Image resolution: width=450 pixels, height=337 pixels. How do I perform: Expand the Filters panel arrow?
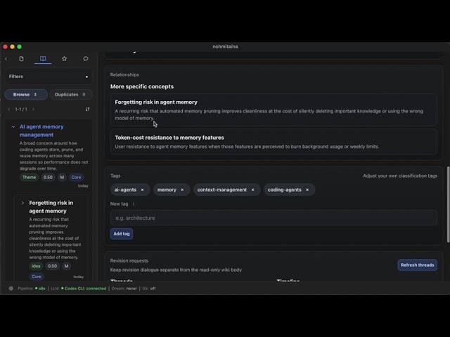(86, 77)
